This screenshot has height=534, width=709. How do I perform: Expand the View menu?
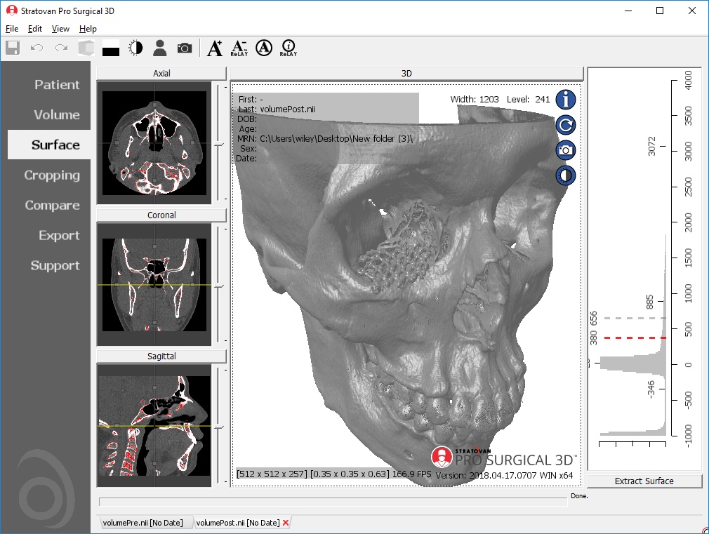60,29
